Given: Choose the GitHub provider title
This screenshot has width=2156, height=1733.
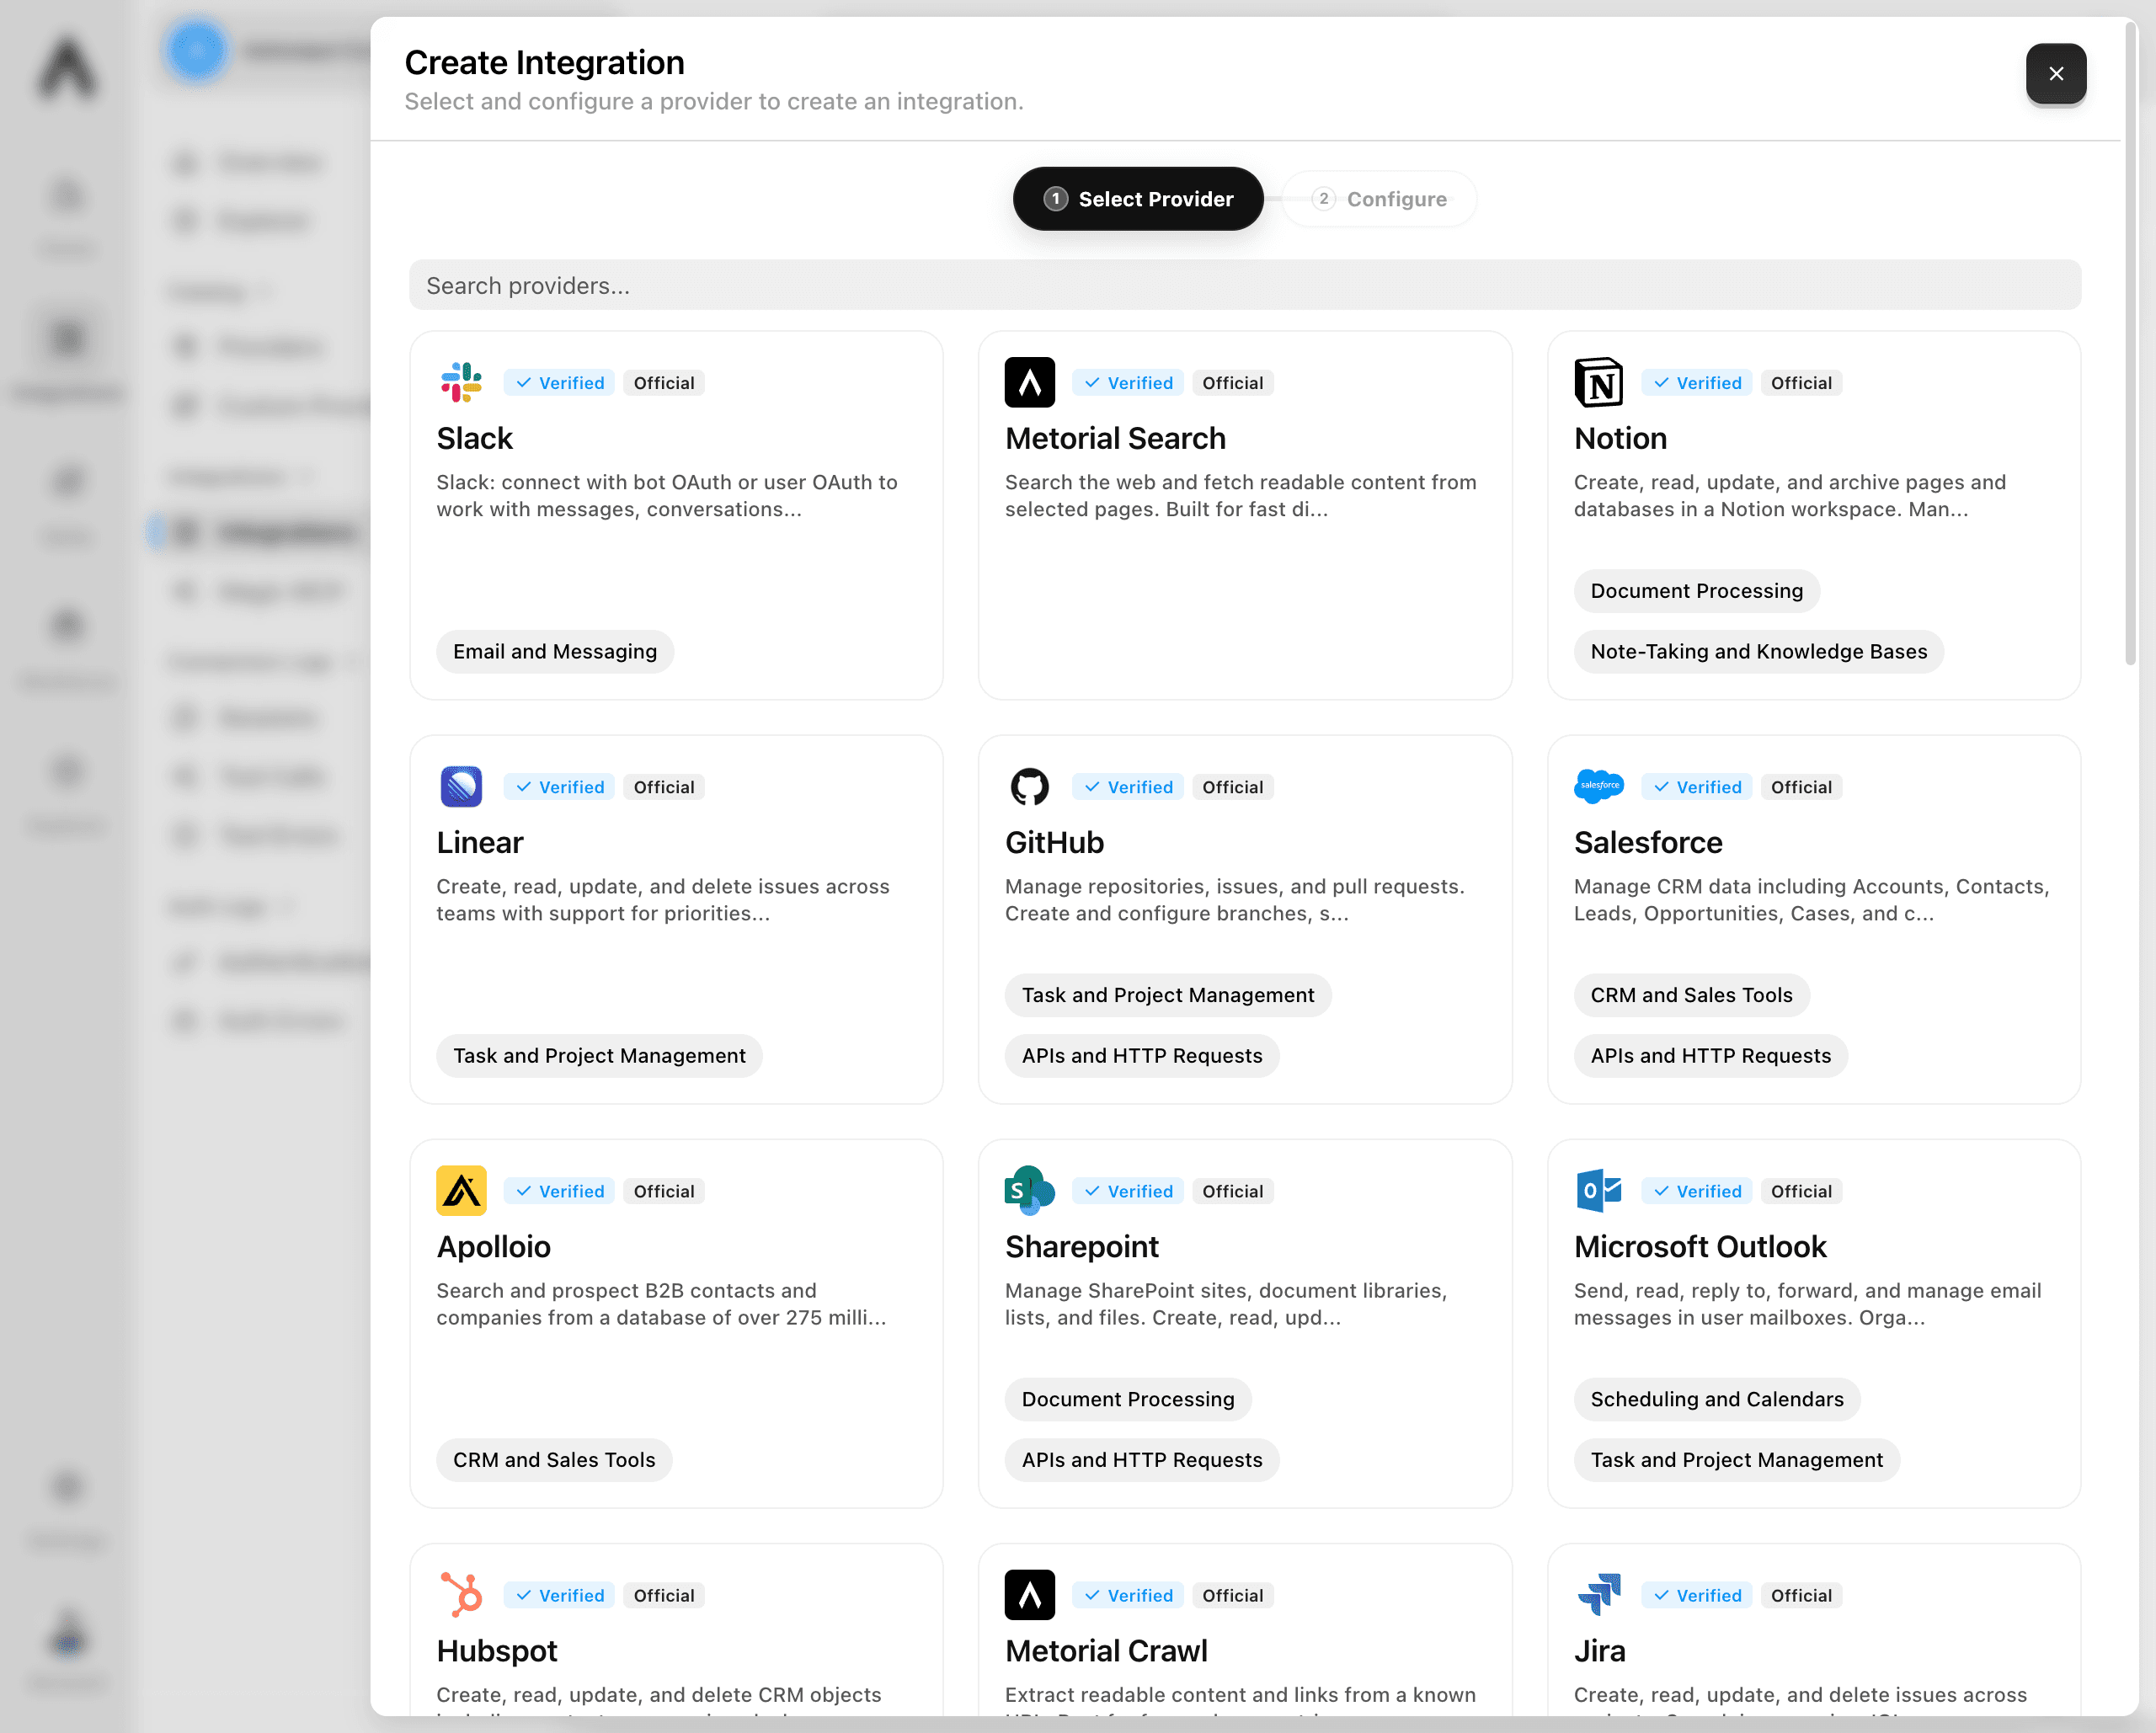Looking at the screenshot, I should (1054, 843).
